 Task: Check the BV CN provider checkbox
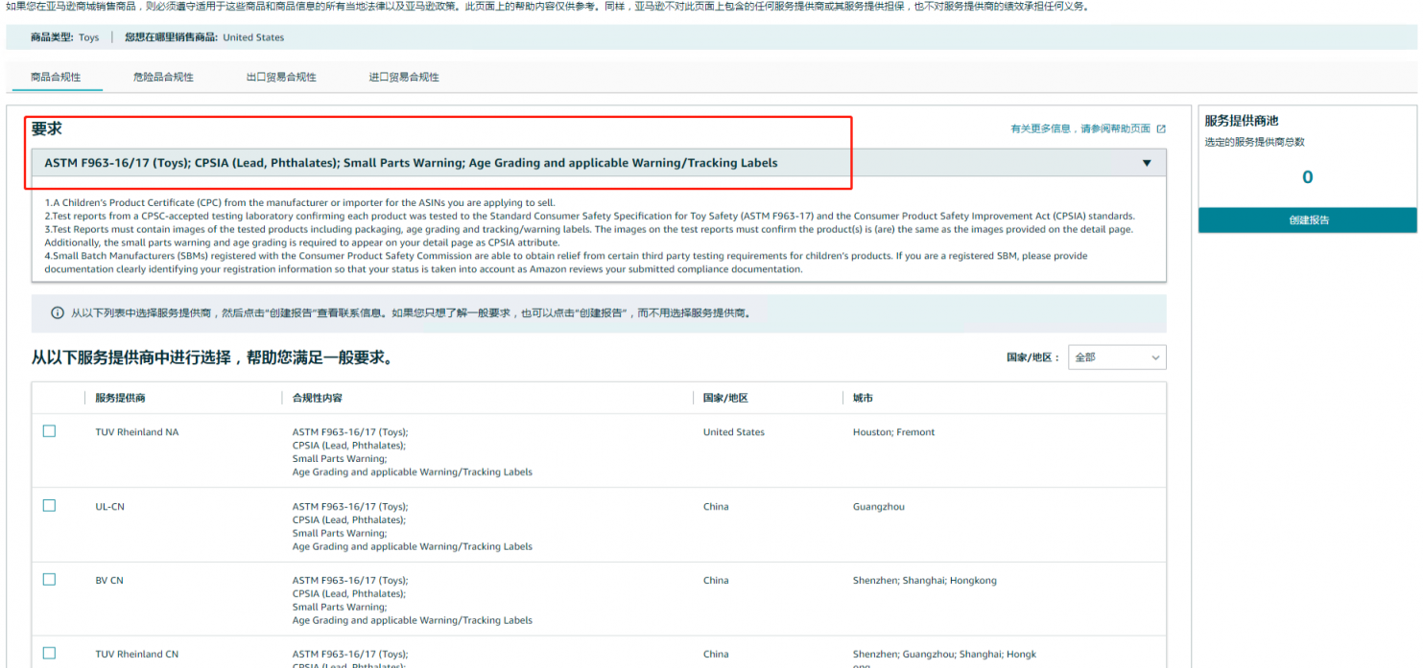49,579
